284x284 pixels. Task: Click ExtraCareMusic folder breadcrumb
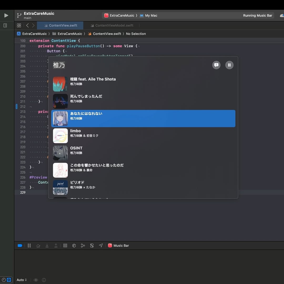(x=67, y=34)
